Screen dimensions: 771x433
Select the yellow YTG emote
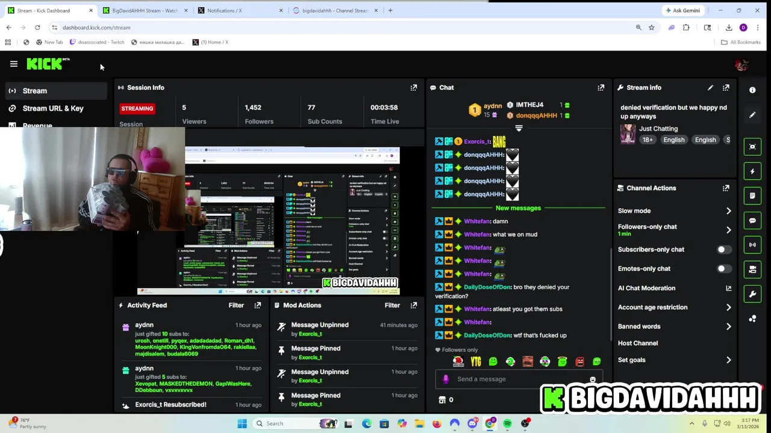pyautogui.click(x=476, y=361)
